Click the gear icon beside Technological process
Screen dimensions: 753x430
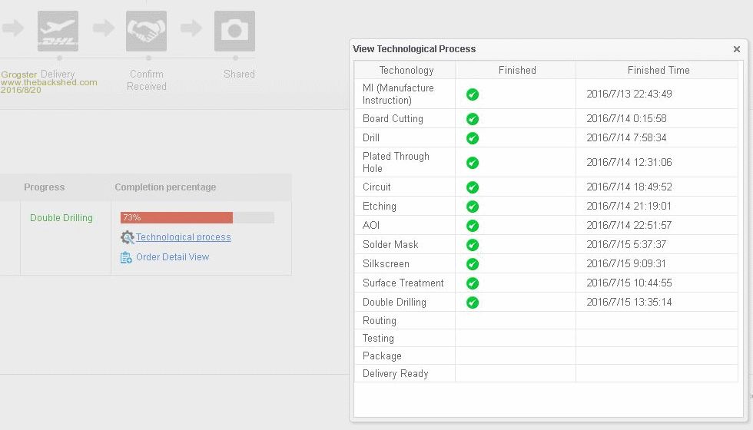[x=128, y=238]
